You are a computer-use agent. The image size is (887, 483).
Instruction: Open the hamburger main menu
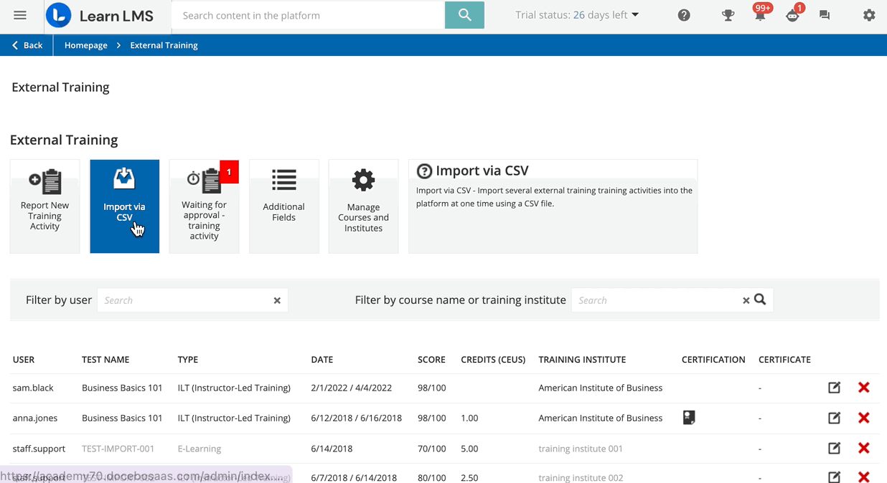point(20,15)
